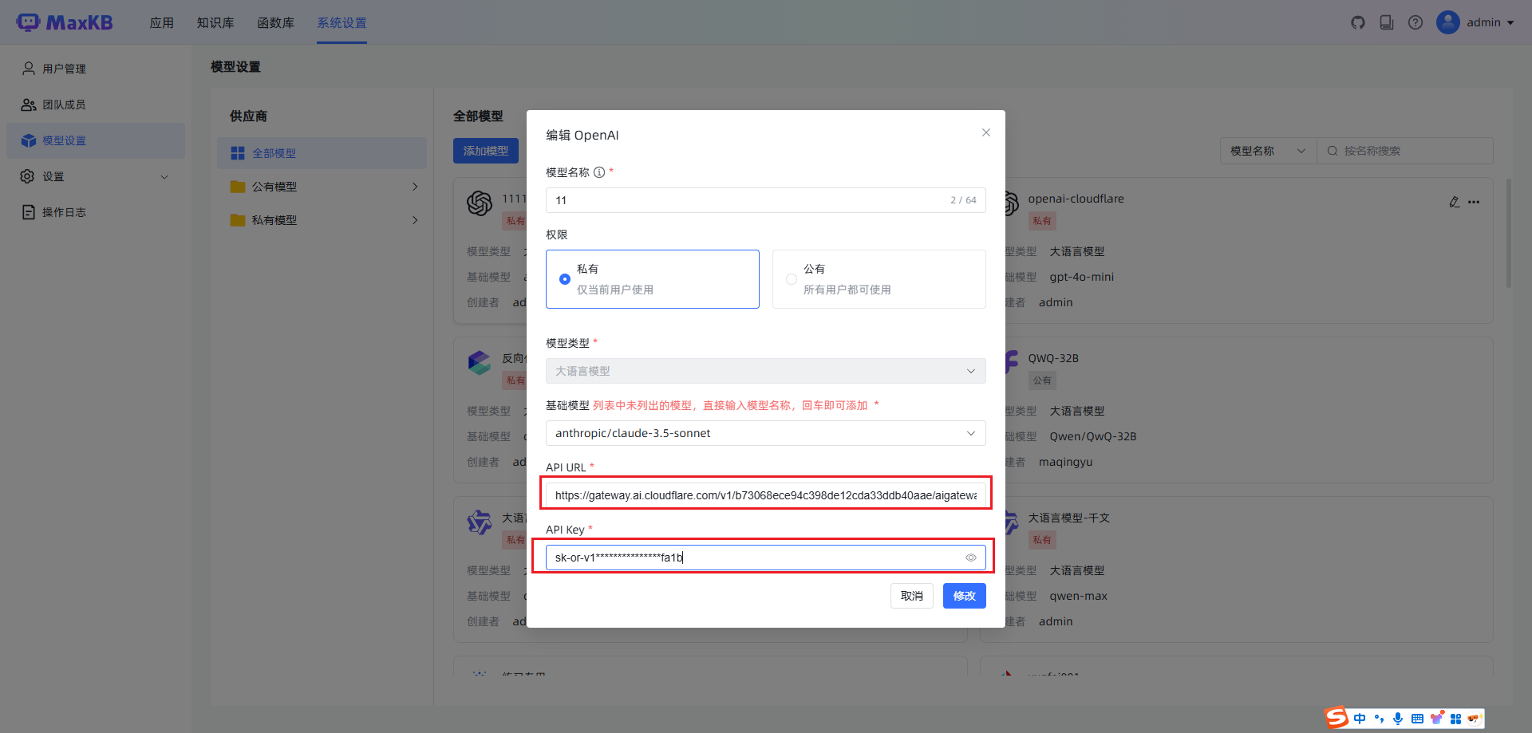Switch to the 知识库 menu tab

(x=215, y=22)
